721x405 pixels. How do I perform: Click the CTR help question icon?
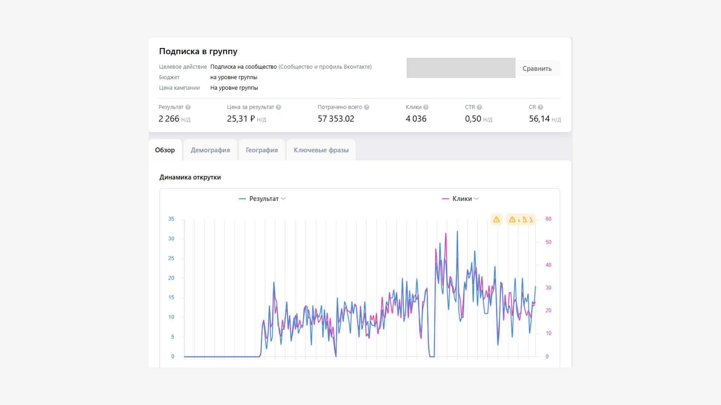tap(479, 107)
